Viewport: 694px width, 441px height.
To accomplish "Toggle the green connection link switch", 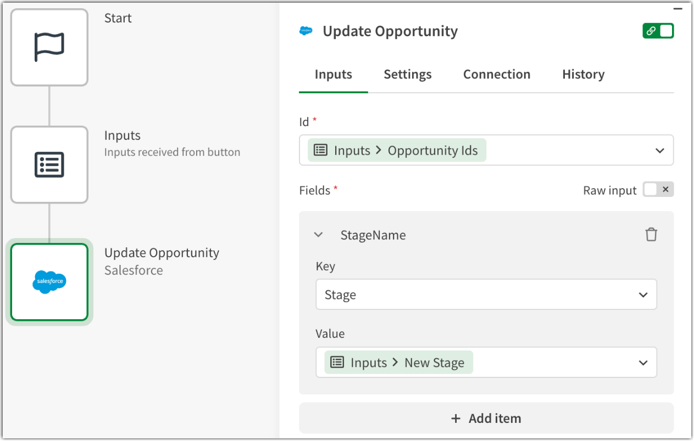I will 658,31.
